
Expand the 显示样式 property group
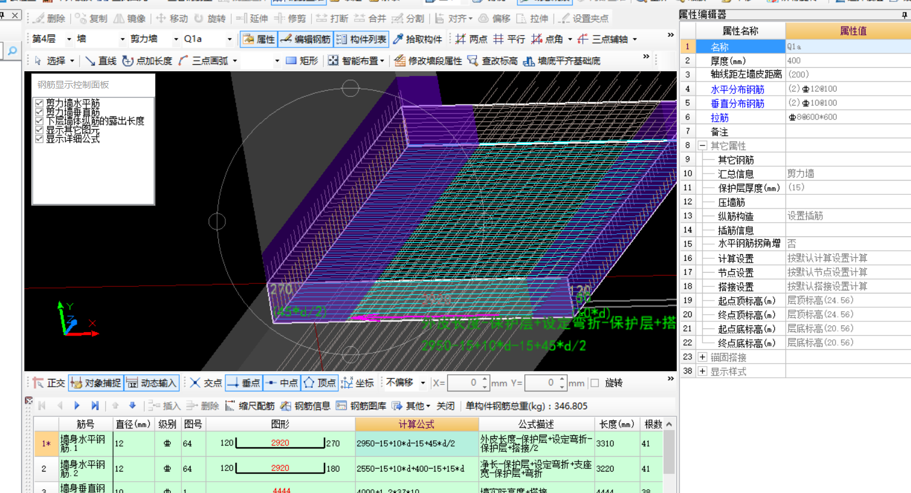click(702, 371)
